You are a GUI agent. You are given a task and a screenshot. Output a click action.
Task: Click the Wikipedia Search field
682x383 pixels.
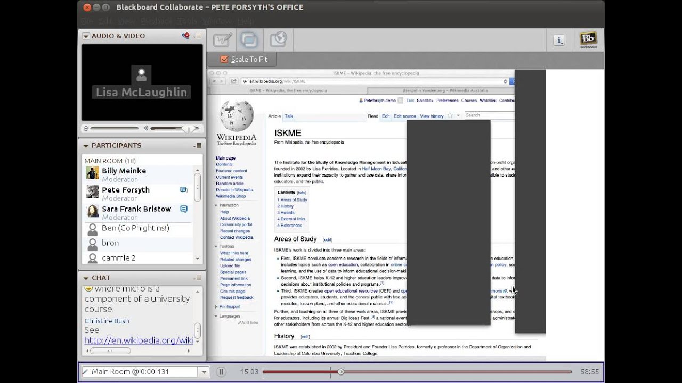pos(489,115)
